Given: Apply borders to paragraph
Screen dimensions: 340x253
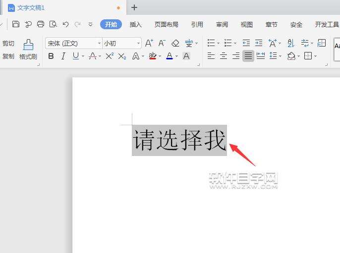Looking at the screenshot, I should (x=308, y=56).
